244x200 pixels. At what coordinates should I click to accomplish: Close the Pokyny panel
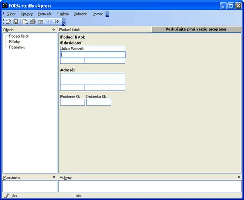pos(239,177)
